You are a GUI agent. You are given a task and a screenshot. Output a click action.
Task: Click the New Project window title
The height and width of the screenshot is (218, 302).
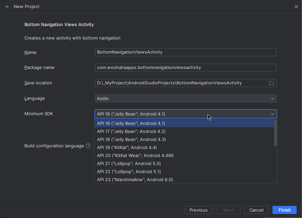(26, 7)
